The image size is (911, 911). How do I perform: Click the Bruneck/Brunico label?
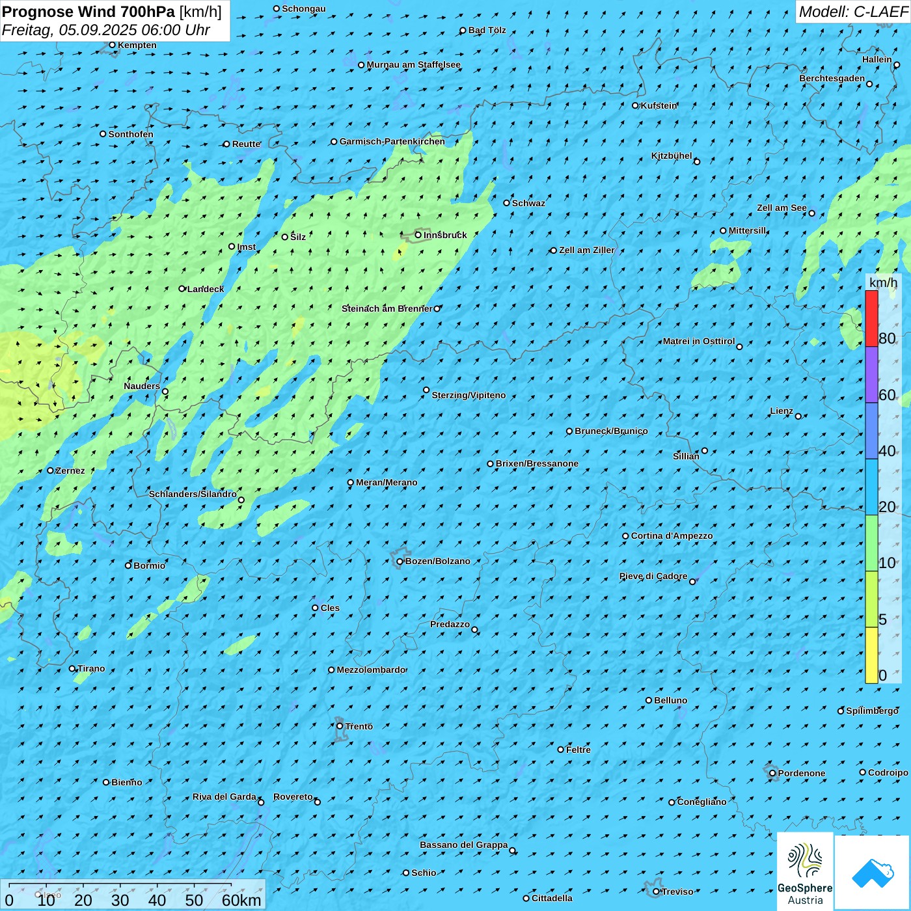pyautogui.click(x=611, y=431)
